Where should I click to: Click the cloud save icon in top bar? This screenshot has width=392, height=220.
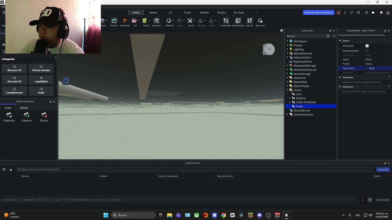(373, 13)
